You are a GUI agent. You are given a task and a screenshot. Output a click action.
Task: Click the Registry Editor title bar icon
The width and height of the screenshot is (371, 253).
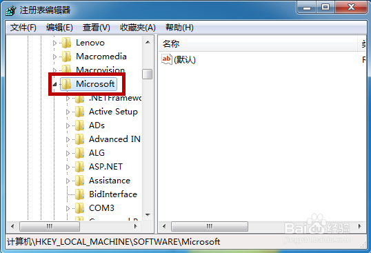point(11,10)
